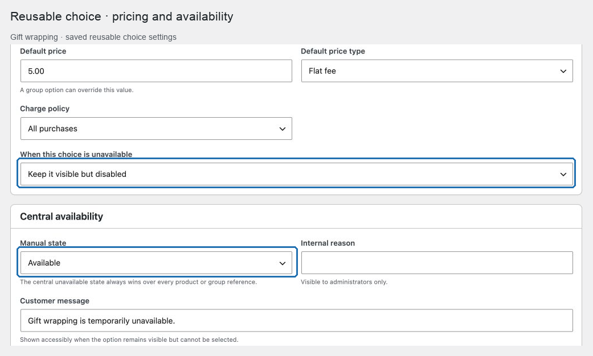Viewport: 593px width, 356px height.
Task: Open the 'When this choice is unavailable' dropdown
Action: coord(296,174)
